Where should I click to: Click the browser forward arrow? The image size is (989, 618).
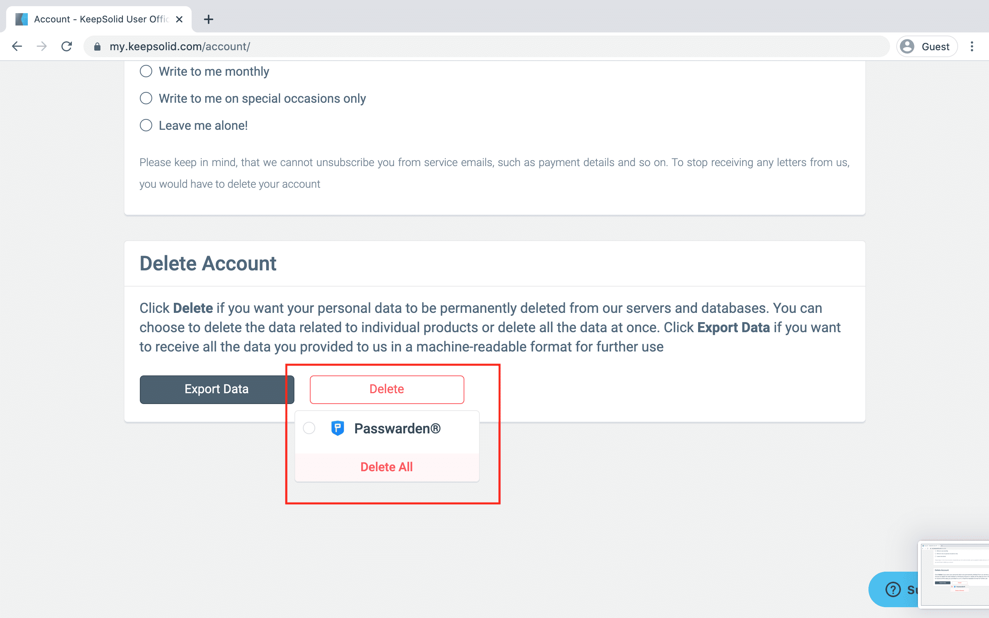(42, 47)
